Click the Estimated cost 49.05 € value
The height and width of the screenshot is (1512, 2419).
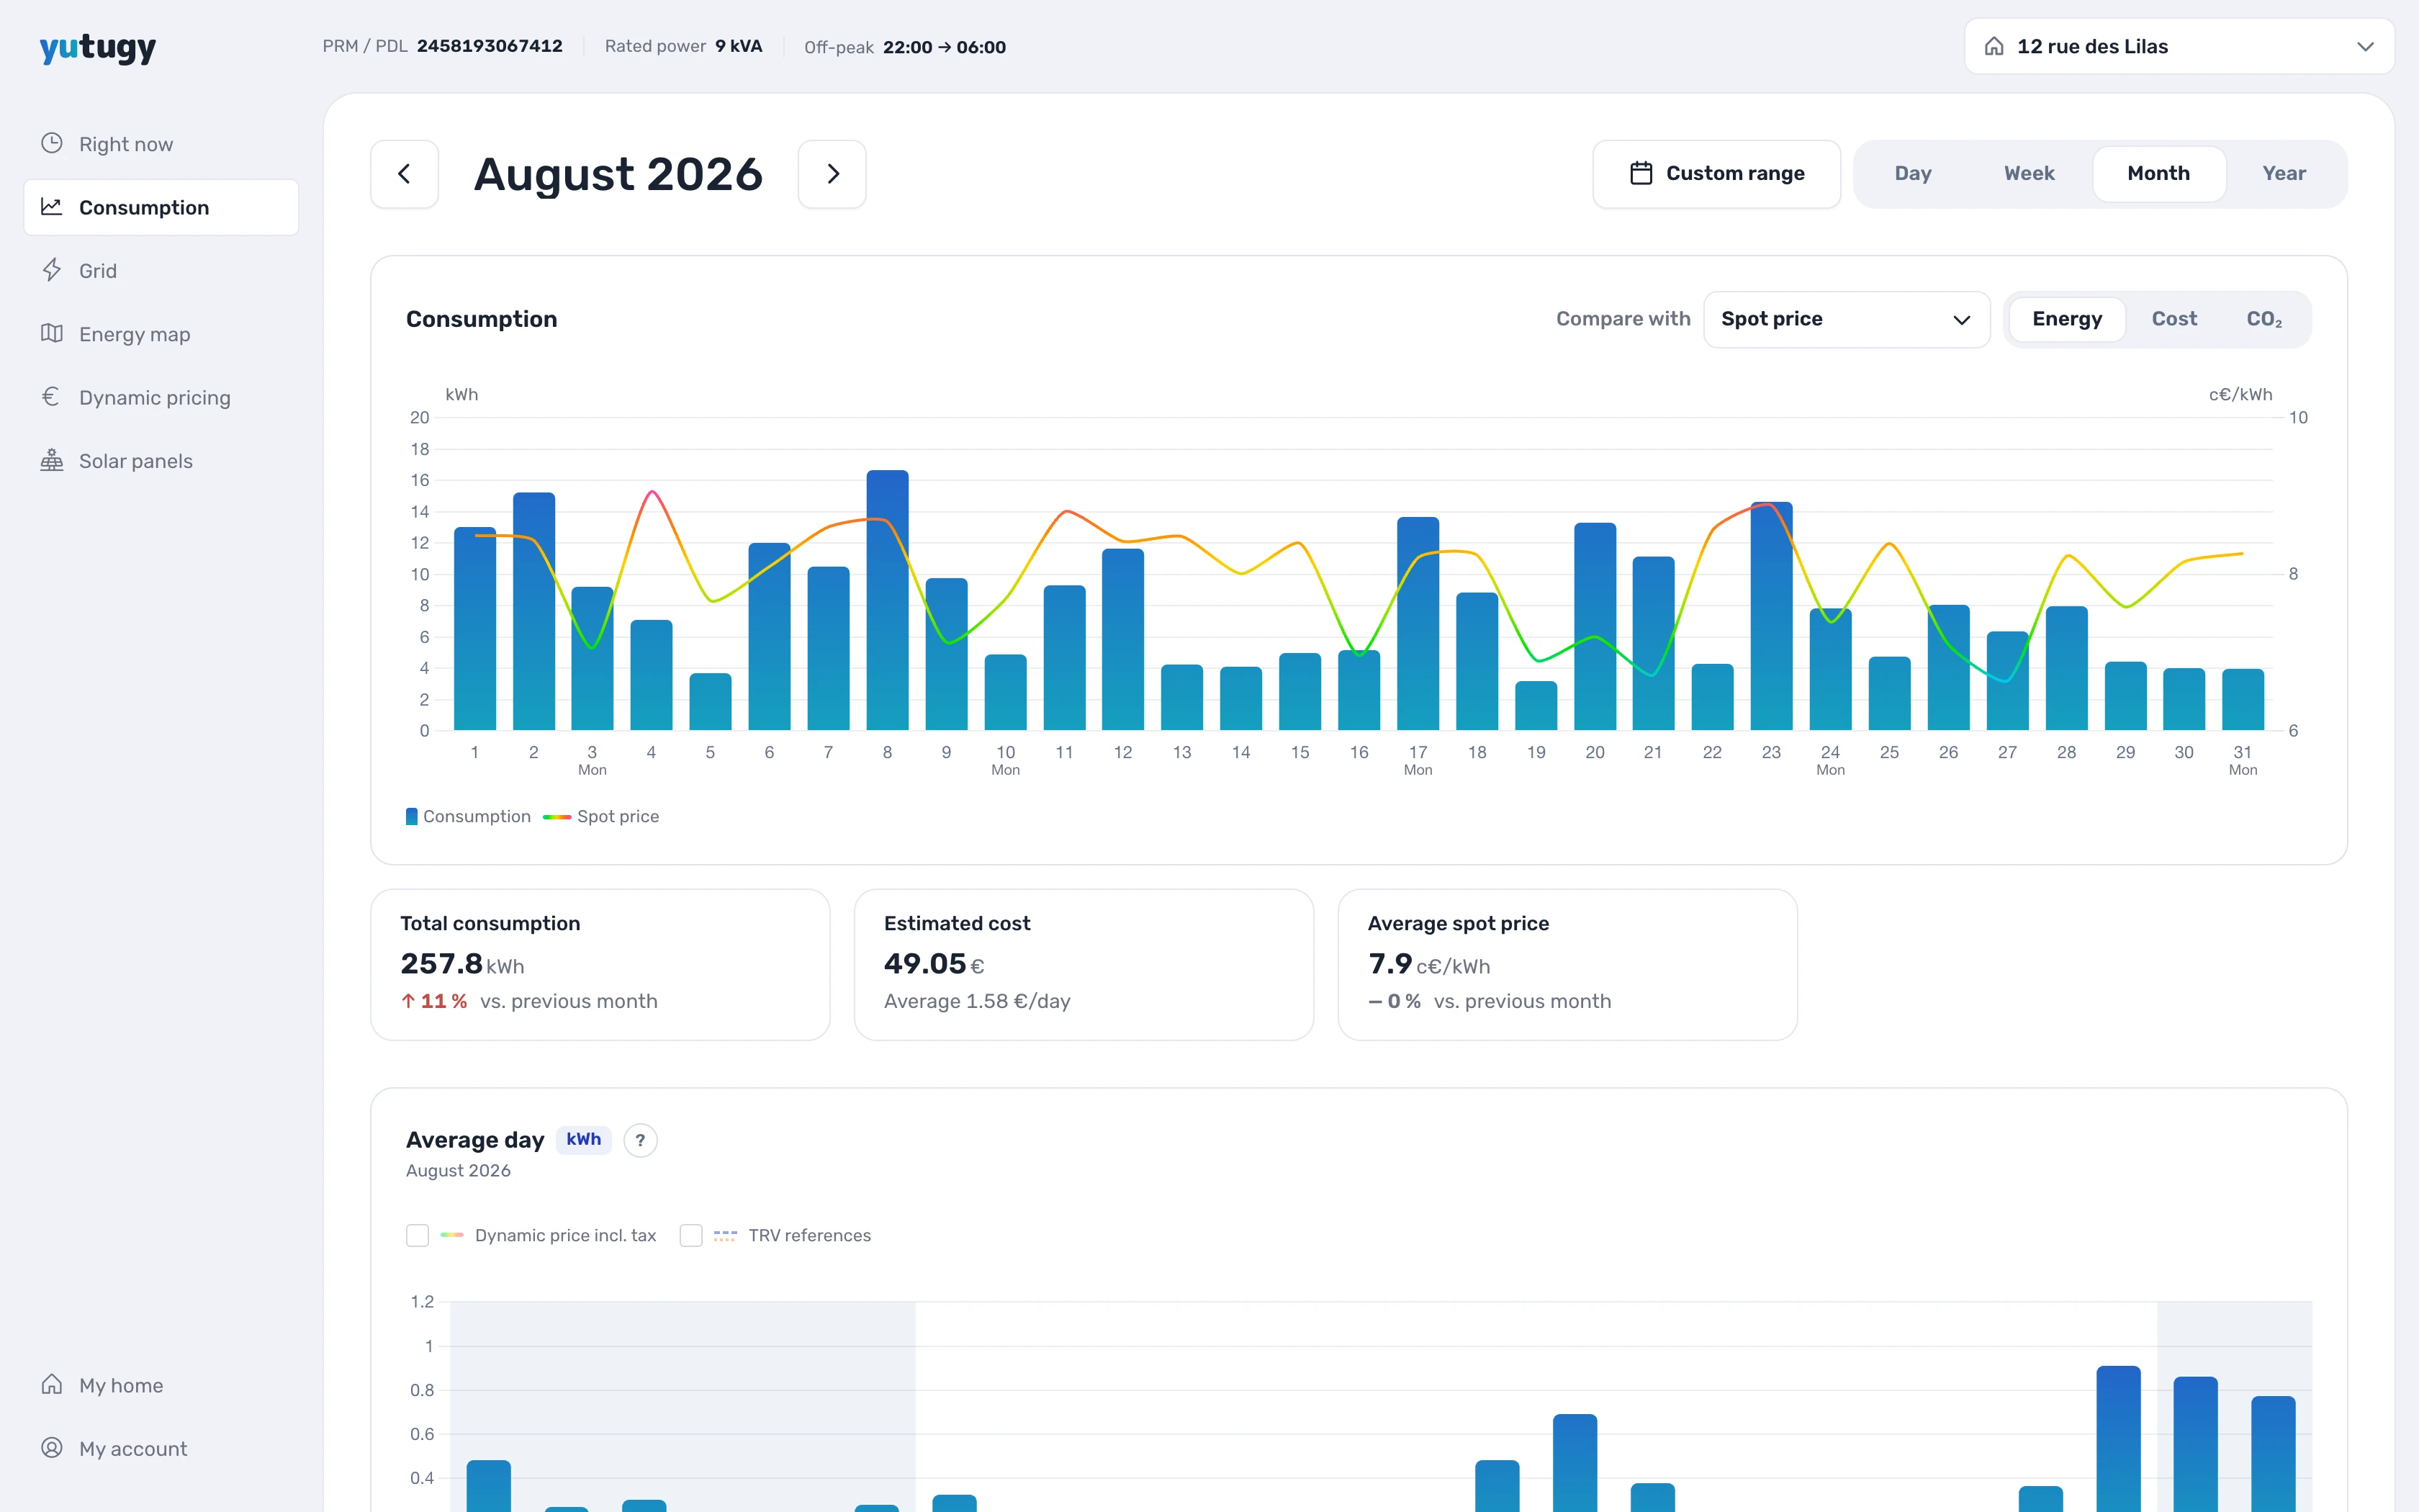[934, 964]
